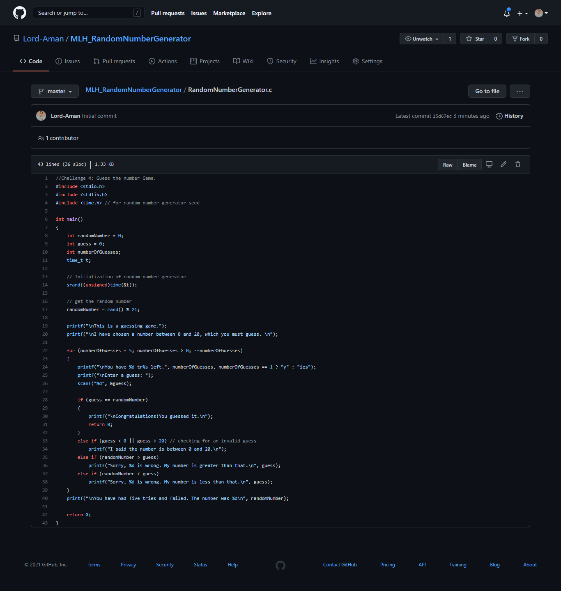Switch to the Settings tab
Image resolution: width=561 pixels, height=591 pixels.
pyautogui.click(x=367, y=61)
